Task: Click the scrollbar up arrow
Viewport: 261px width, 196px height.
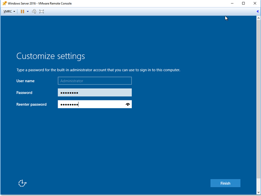Action: 258,18
